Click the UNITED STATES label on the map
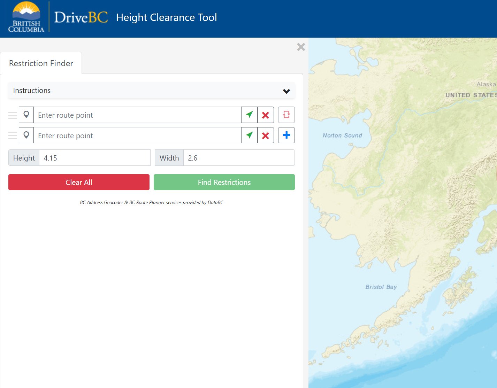The image size is (497, 388). pos(471,95)
